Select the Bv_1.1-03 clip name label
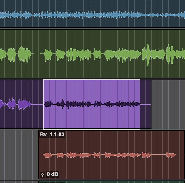 tap(52, 135)
